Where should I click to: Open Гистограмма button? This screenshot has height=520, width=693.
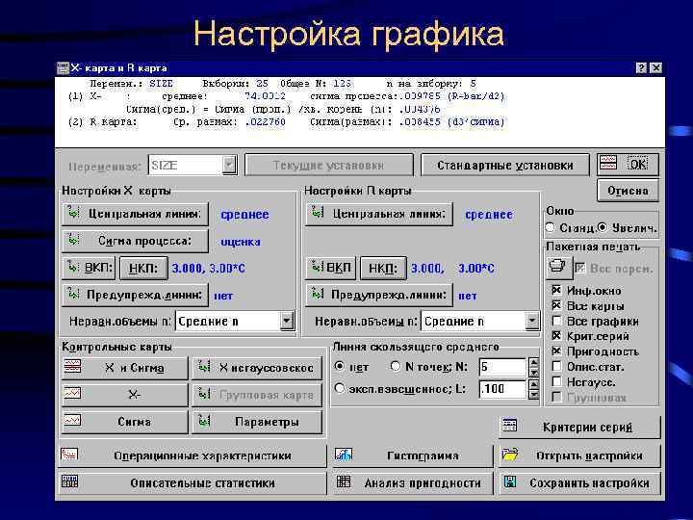(x=412, y=455)
